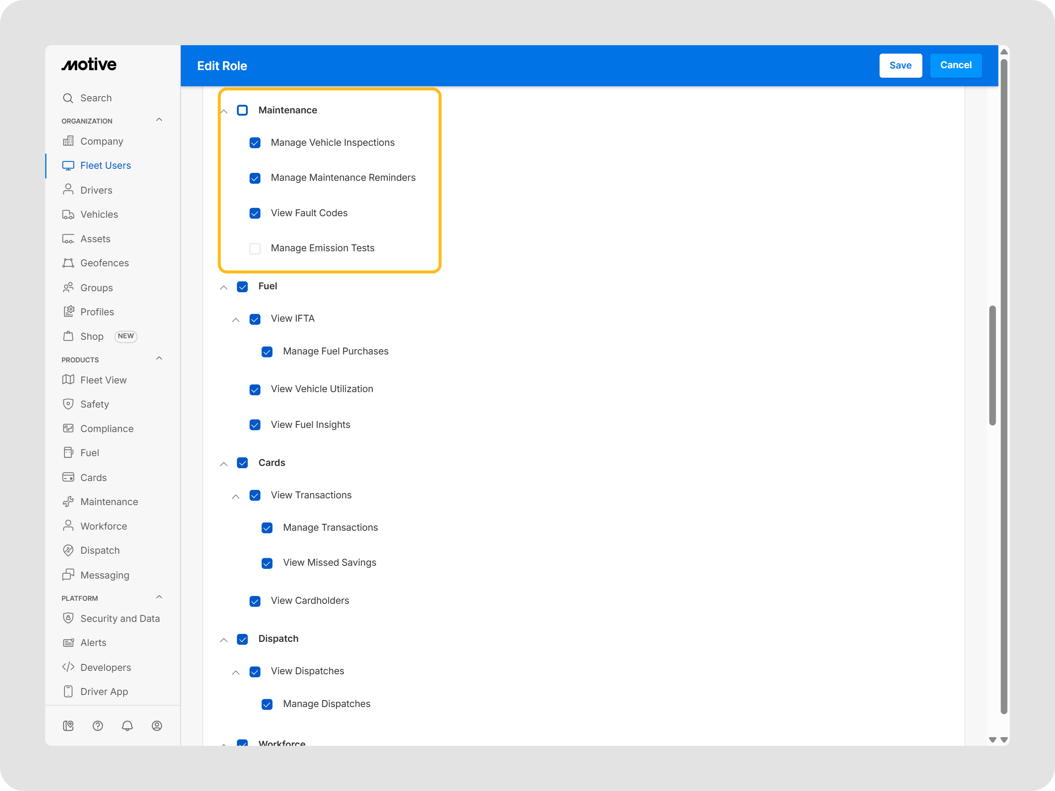
Task: Click the map guide icon in bottom bar
Action: click(68, 725)
